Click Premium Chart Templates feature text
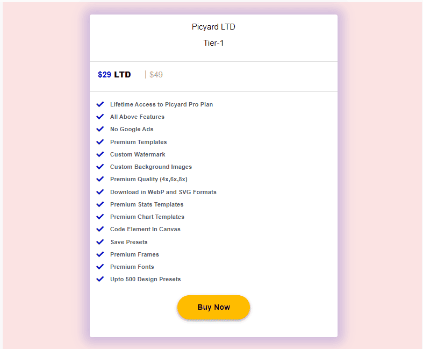This screenshot has width=423, height=349. (147, 217)
